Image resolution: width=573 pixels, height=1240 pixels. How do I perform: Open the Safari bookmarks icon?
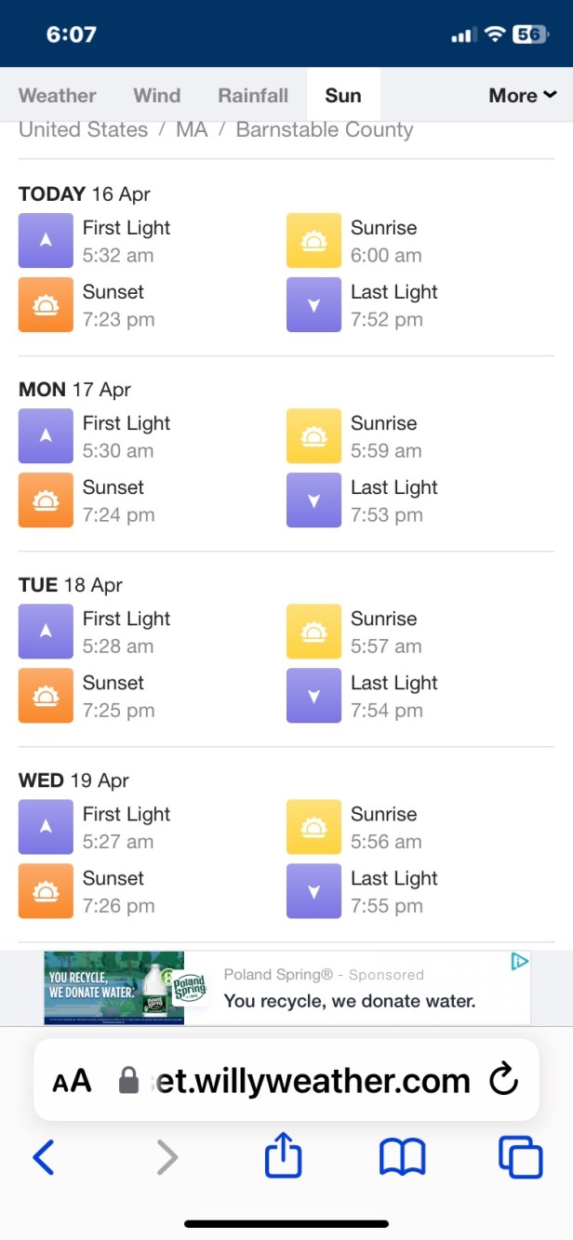[402, 1157]
